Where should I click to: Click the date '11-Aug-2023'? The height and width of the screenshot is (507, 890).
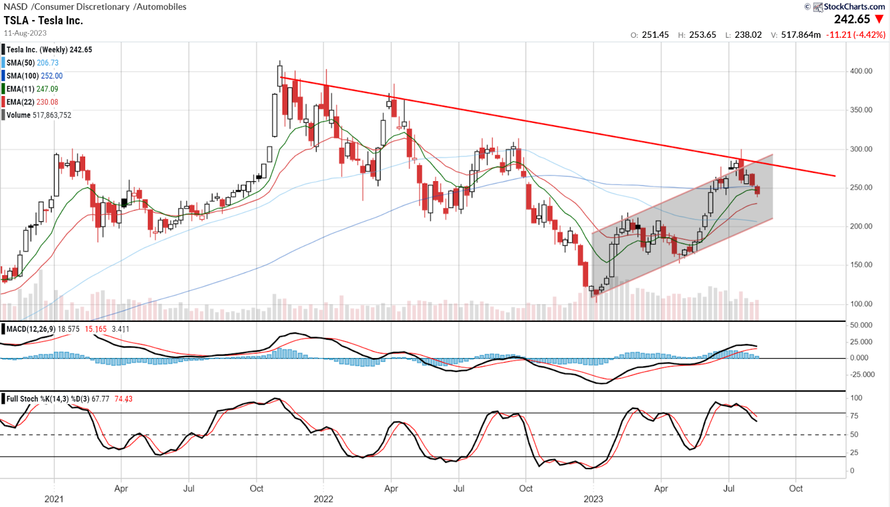pyautogui.click(x=25, y=33)
